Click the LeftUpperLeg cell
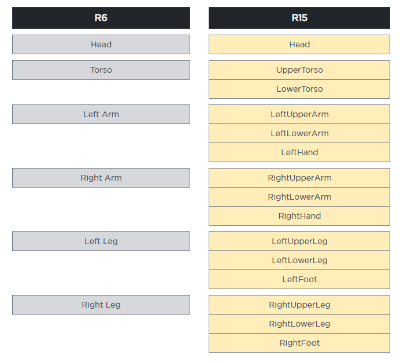 299,241
